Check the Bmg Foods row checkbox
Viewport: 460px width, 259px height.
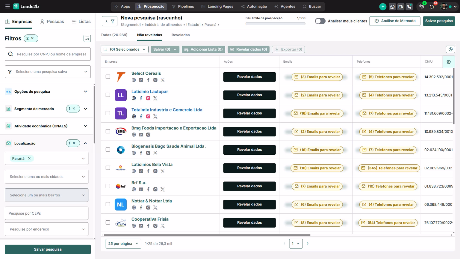[108, 131]
